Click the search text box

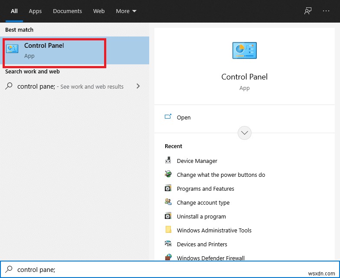point(173,270)
